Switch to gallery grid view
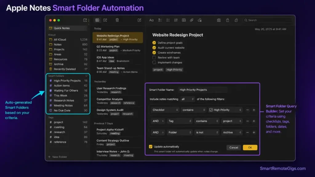Screen dimensions: 315x177 (x=97, y=20)
